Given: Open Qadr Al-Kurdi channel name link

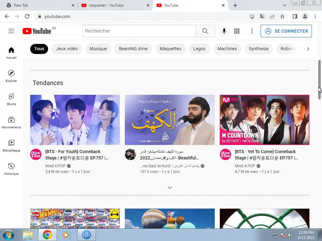Looking at the screenshot, I should (169, 166).
